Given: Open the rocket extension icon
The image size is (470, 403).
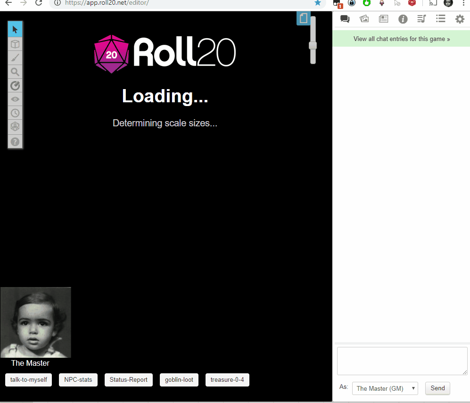Looking at the screenshot, I should 381,3.
